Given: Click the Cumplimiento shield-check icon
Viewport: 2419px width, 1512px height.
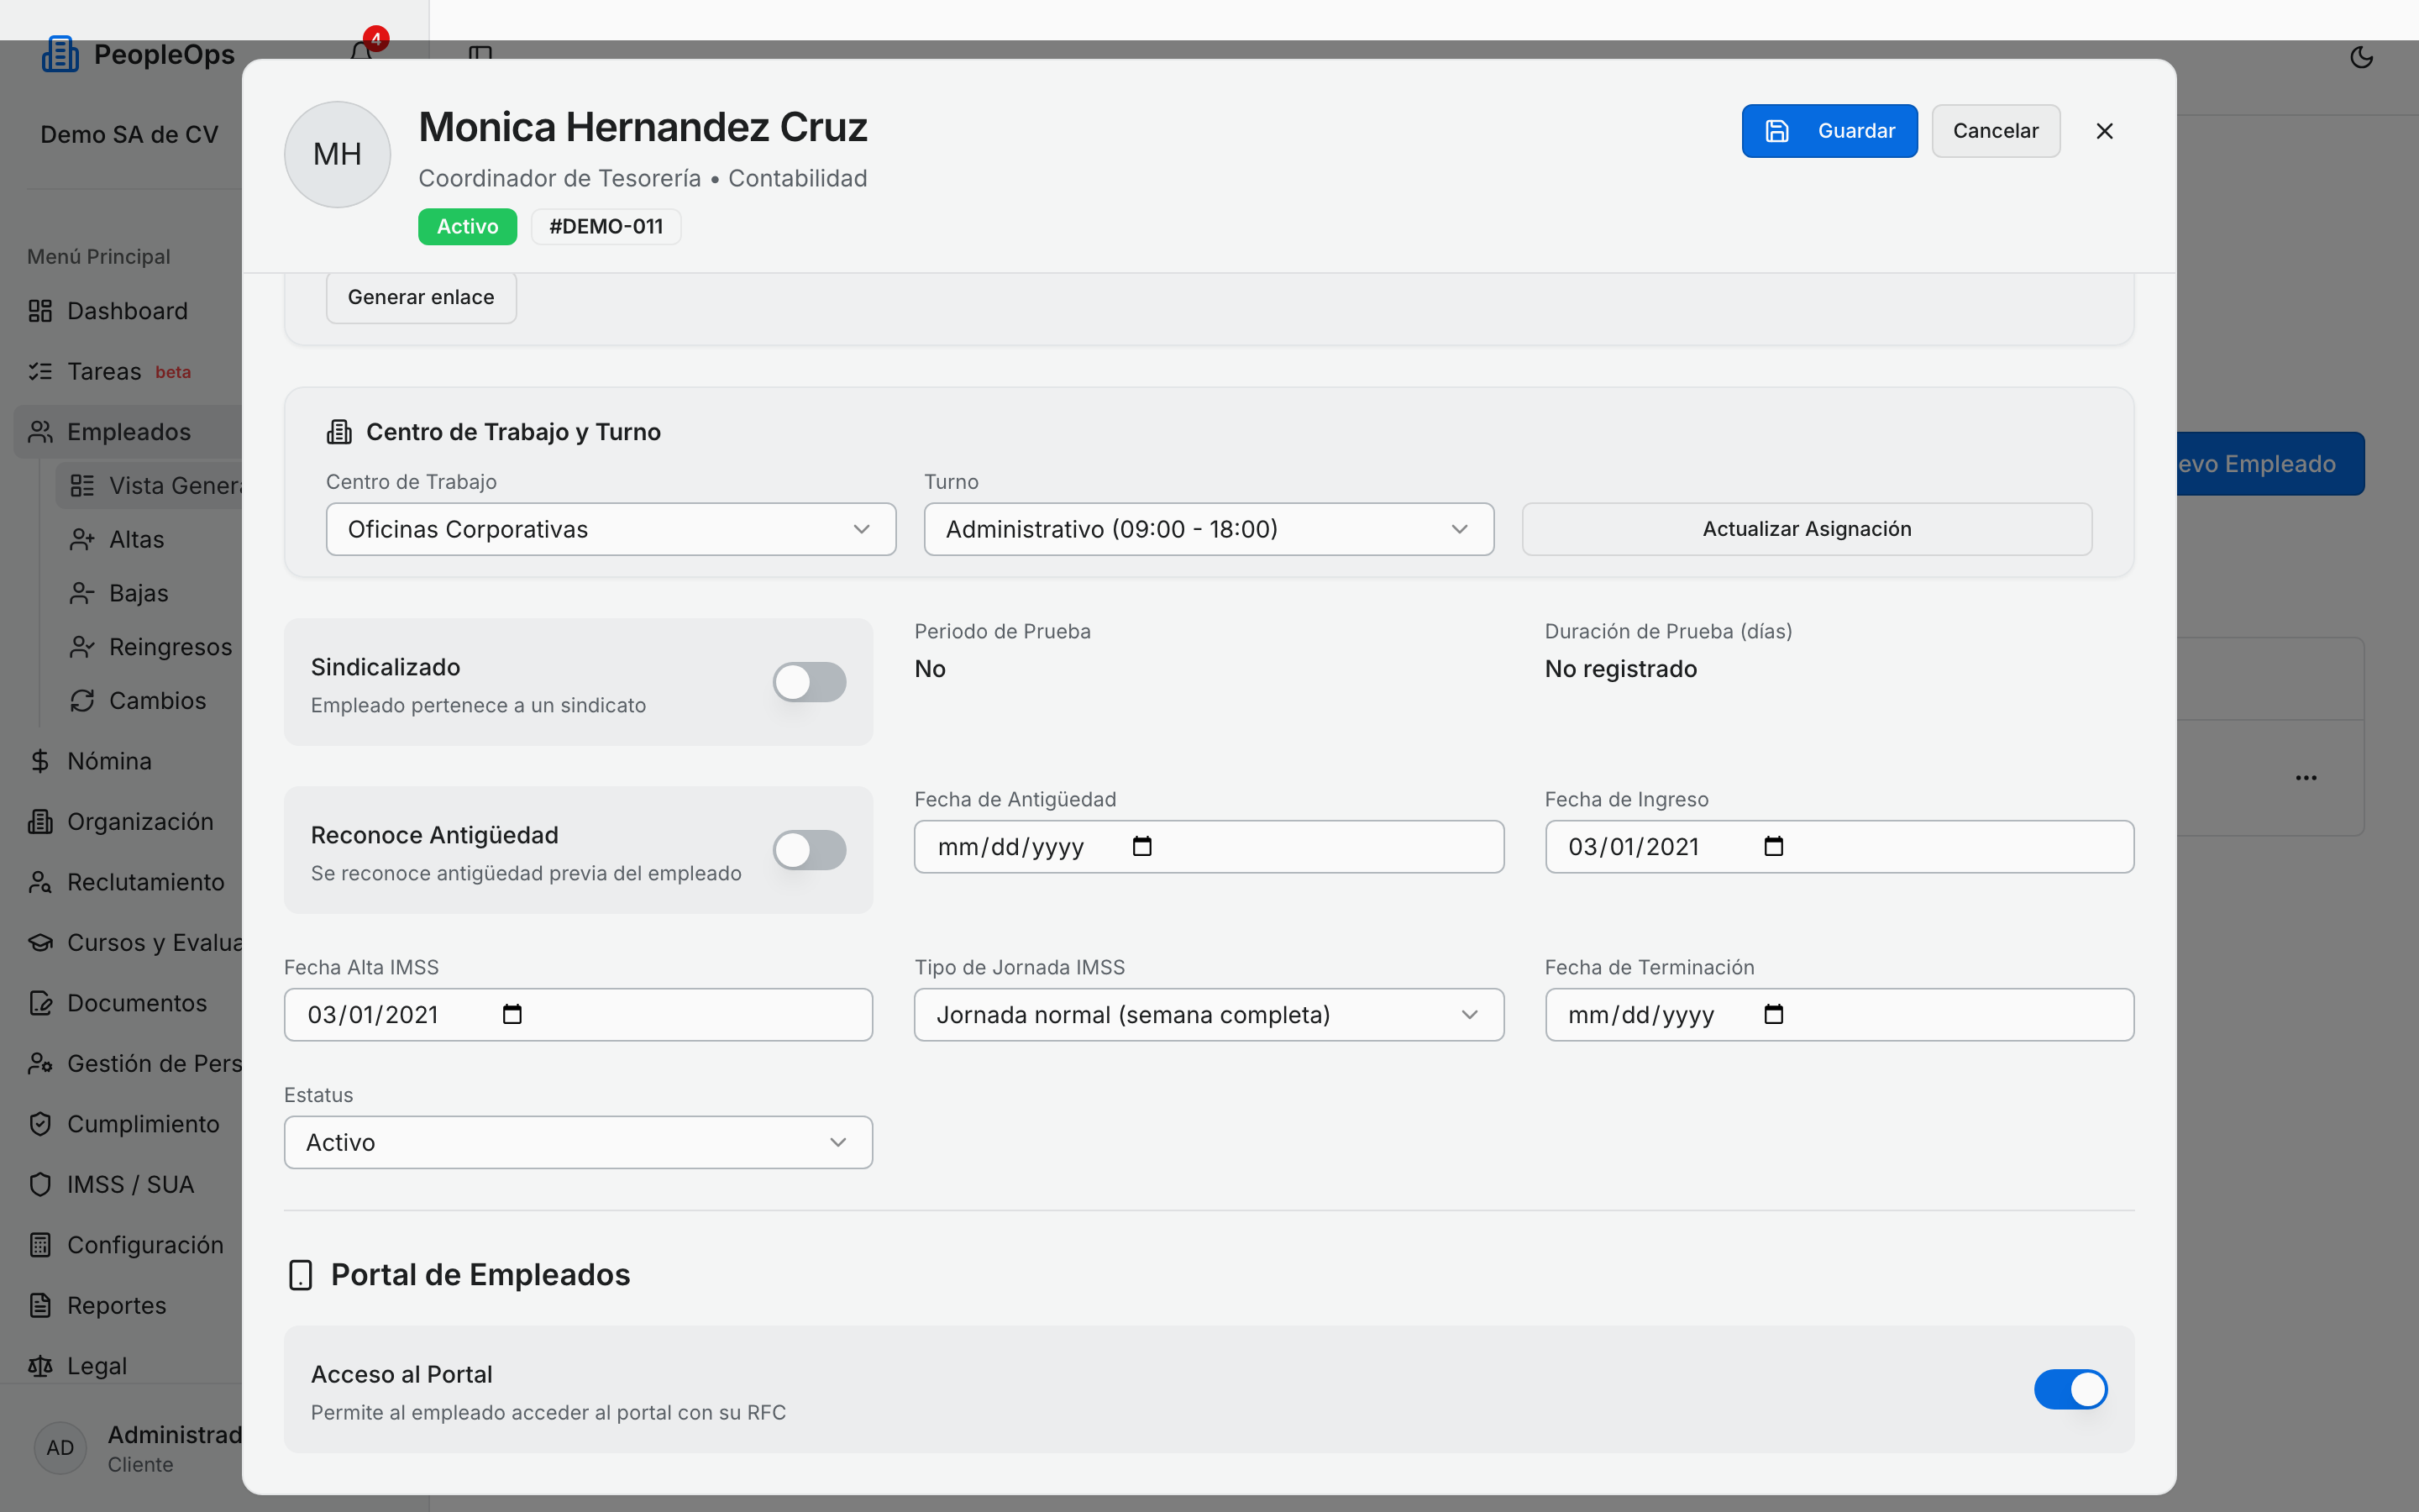Looking at the screenshot, I should (x=40, y=1124).
